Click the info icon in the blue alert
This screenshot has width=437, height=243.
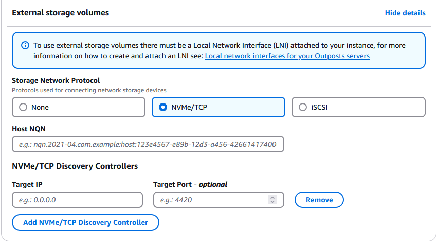[25, 45]
